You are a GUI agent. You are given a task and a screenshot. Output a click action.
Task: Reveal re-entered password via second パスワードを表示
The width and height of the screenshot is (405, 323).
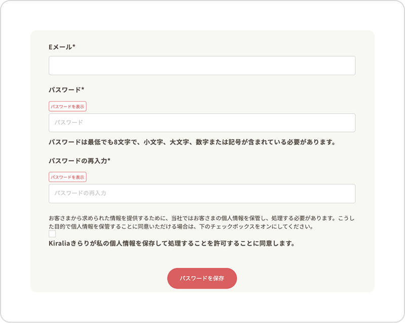click(67, 177)
